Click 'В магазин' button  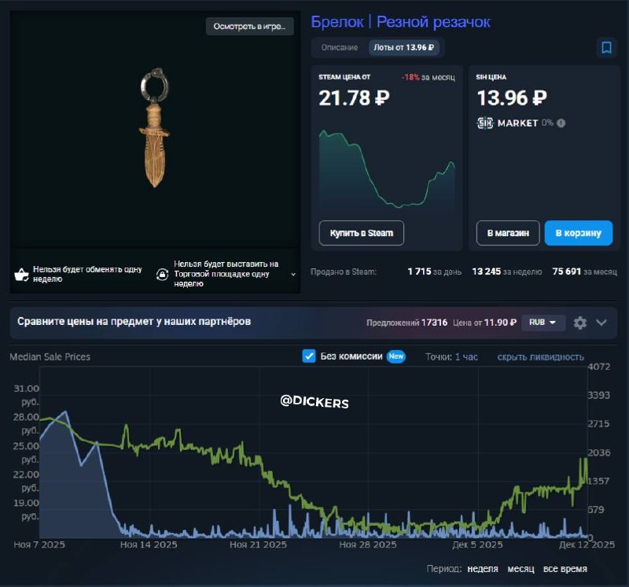click(508, 233)
